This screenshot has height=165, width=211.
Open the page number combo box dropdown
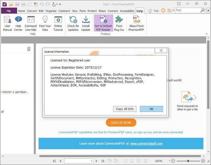(x=91, y=161)
